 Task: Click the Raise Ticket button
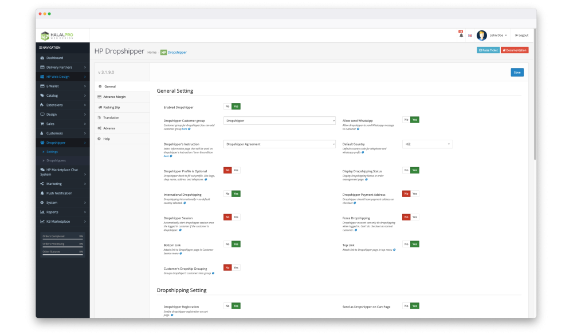[x=488, y=50]
